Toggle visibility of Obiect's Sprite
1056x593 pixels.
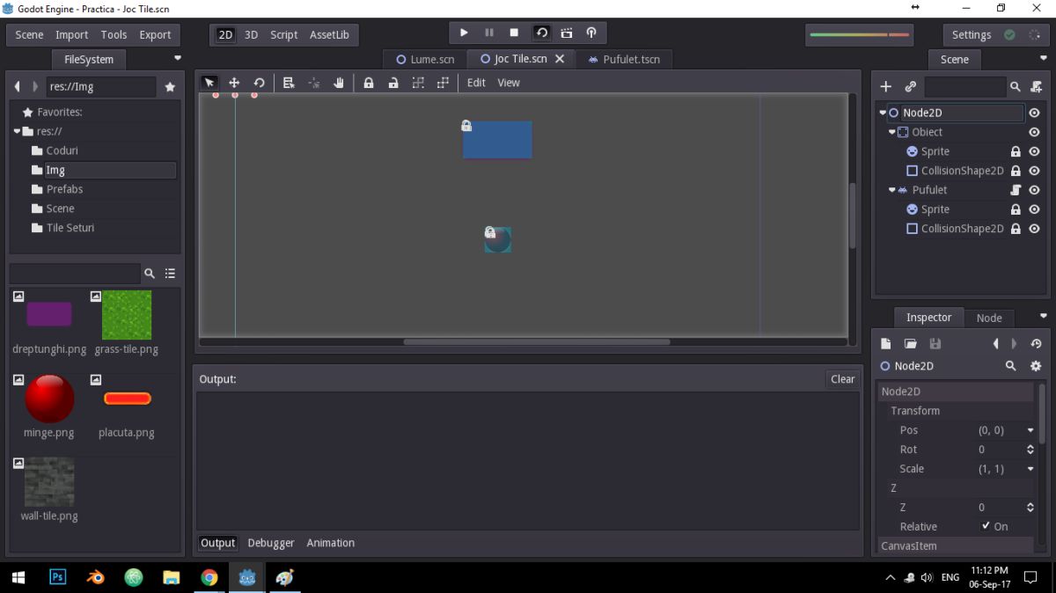tap(1034, 151)
